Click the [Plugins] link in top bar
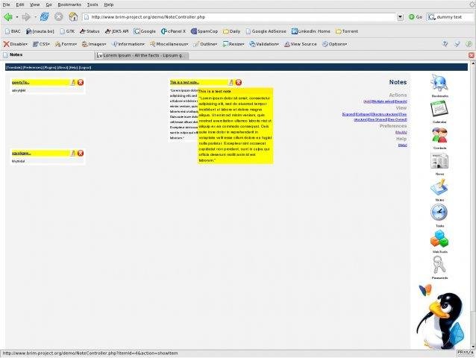This screenshot has width=476, height=358. [x=50, y=67]
